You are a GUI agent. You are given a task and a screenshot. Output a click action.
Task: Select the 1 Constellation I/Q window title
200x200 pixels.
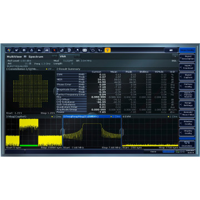tap(22, 69)
